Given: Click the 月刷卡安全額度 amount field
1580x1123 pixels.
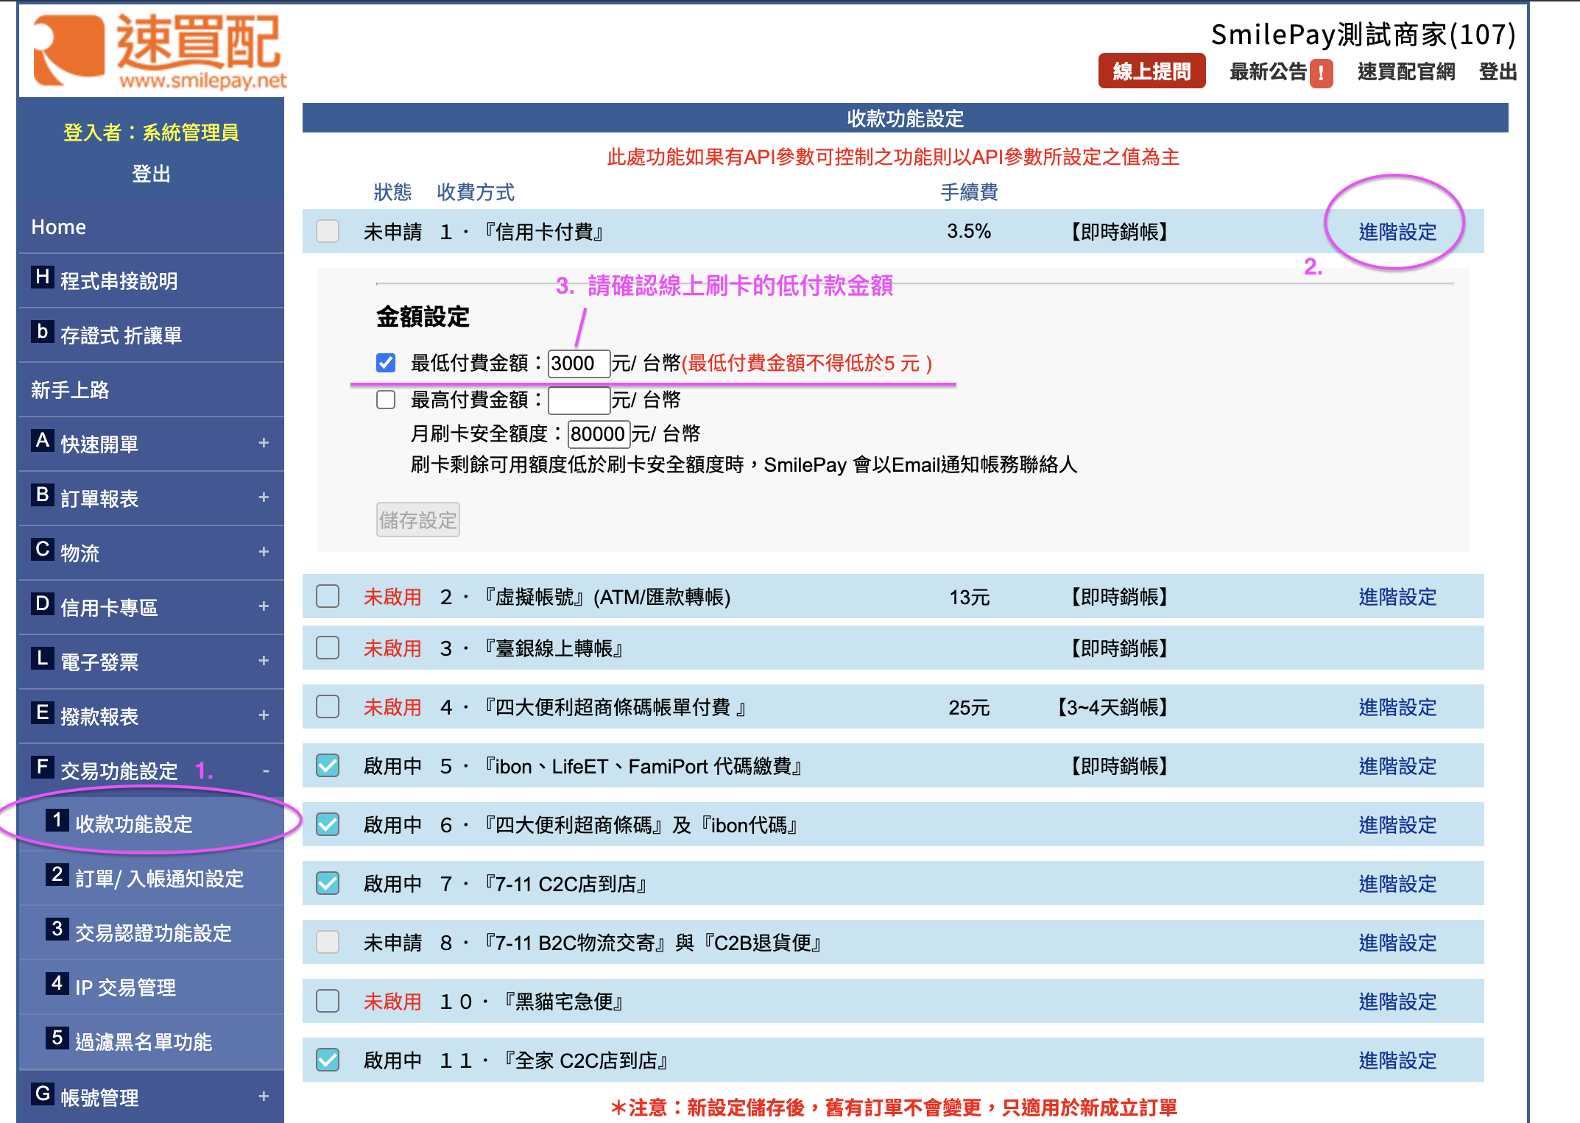Looking at the screenshot, I should point(598,433).
